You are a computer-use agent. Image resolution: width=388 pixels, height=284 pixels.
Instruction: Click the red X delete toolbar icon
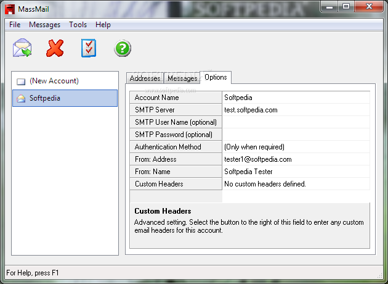pos(55,48)
